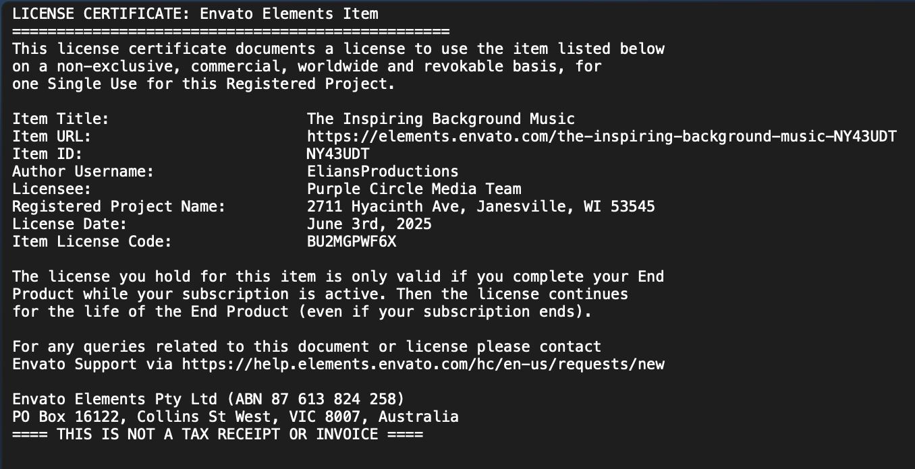
Task: Click the item title 'The Inspiring Background Music'
Action: point(441,119)
